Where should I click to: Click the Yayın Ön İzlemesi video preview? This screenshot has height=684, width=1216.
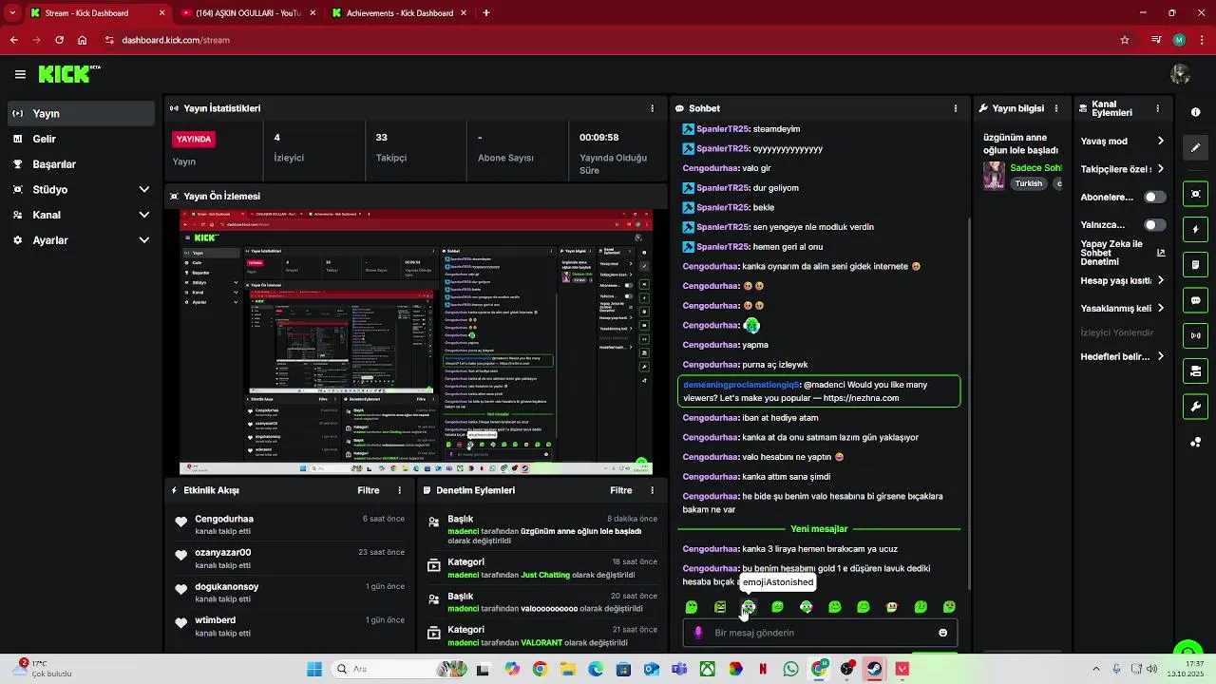[x=416, y=341]
